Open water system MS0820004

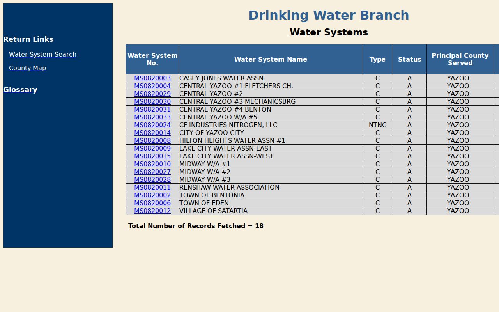(x=152, y=86)
